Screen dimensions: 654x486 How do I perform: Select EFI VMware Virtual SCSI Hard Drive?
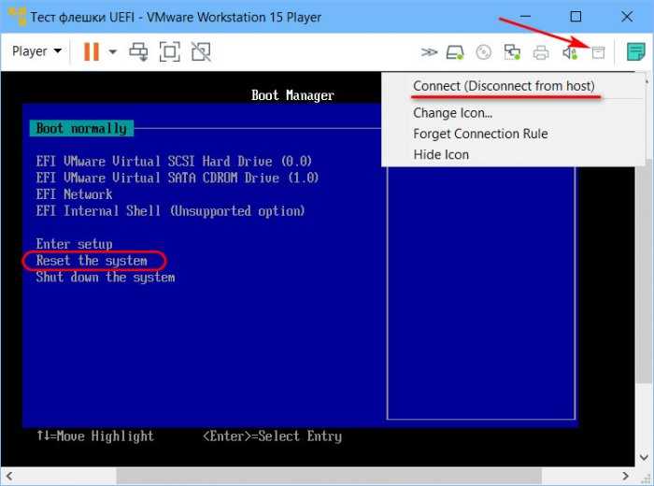(x=174, y=161)
